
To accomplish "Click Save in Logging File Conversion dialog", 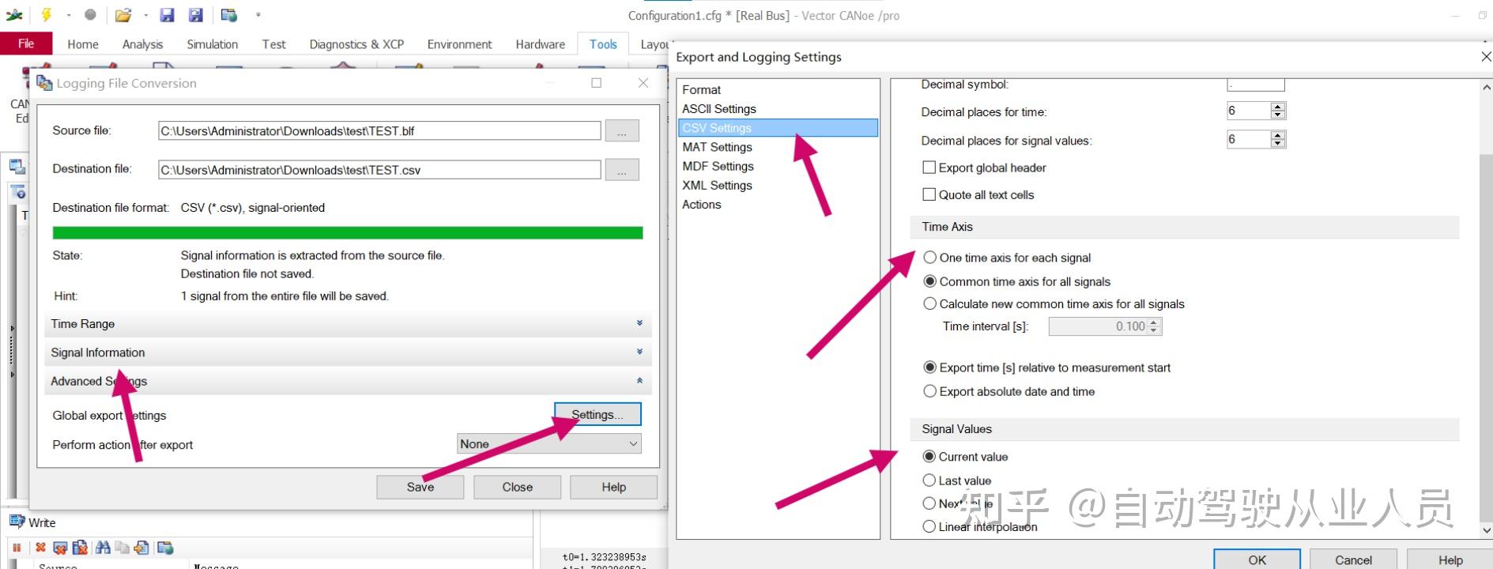I will click(x=420, y=487).
